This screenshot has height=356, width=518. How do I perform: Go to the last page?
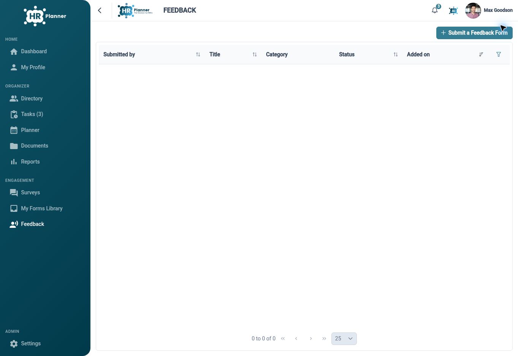click(x=324, y=339)
